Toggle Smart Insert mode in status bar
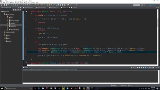 (x=123, y=85)
